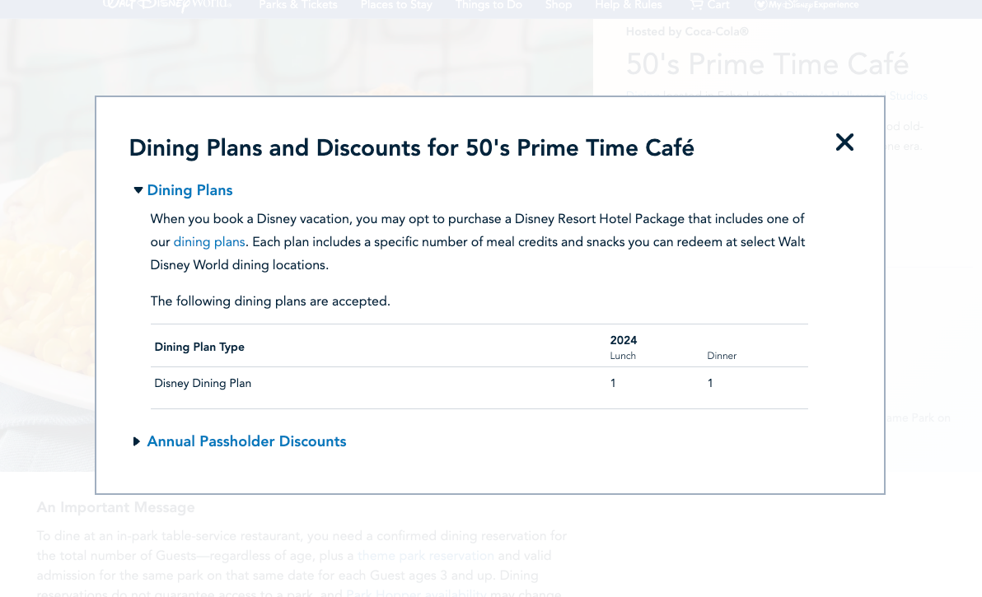Click the Walt Disney World logo

pyautogui.click(x=167, y=5)
